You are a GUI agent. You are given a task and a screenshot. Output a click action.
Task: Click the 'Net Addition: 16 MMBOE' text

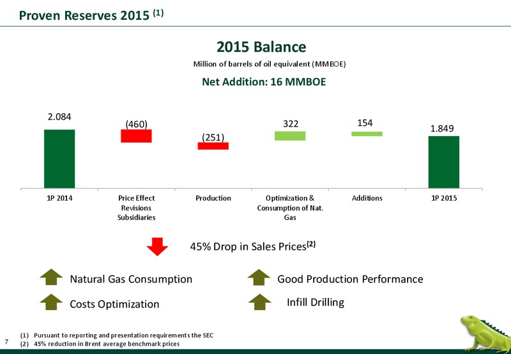click(264, 82)
